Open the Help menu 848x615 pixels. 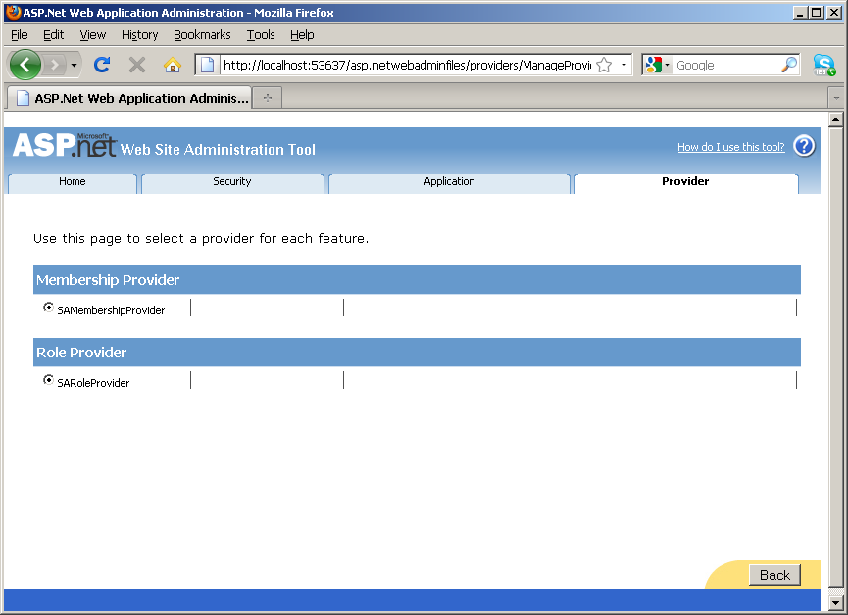pos(302,34)
